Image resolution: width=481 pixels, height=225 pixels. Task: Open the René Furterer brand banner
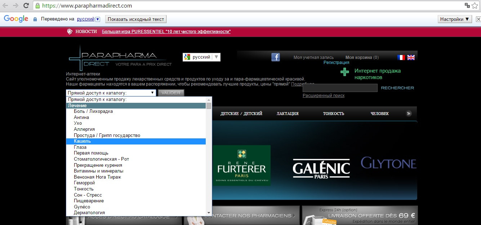(242, 165)
